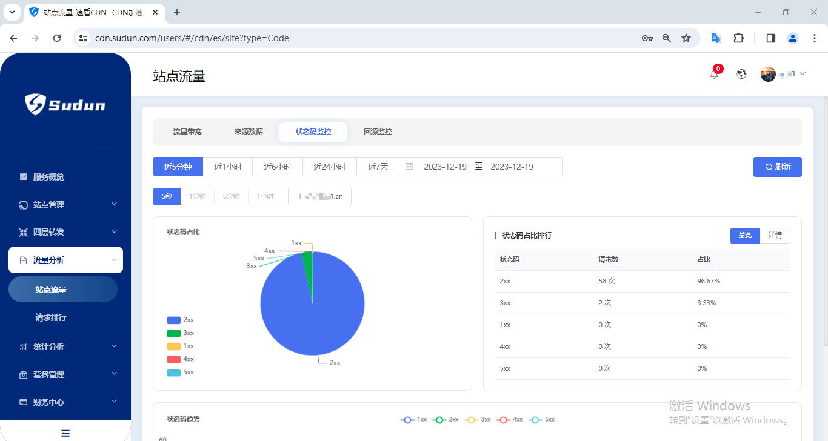The image size is (828, 441).
Task: Click the notification bell icon
Action: [x=714, y=75]
